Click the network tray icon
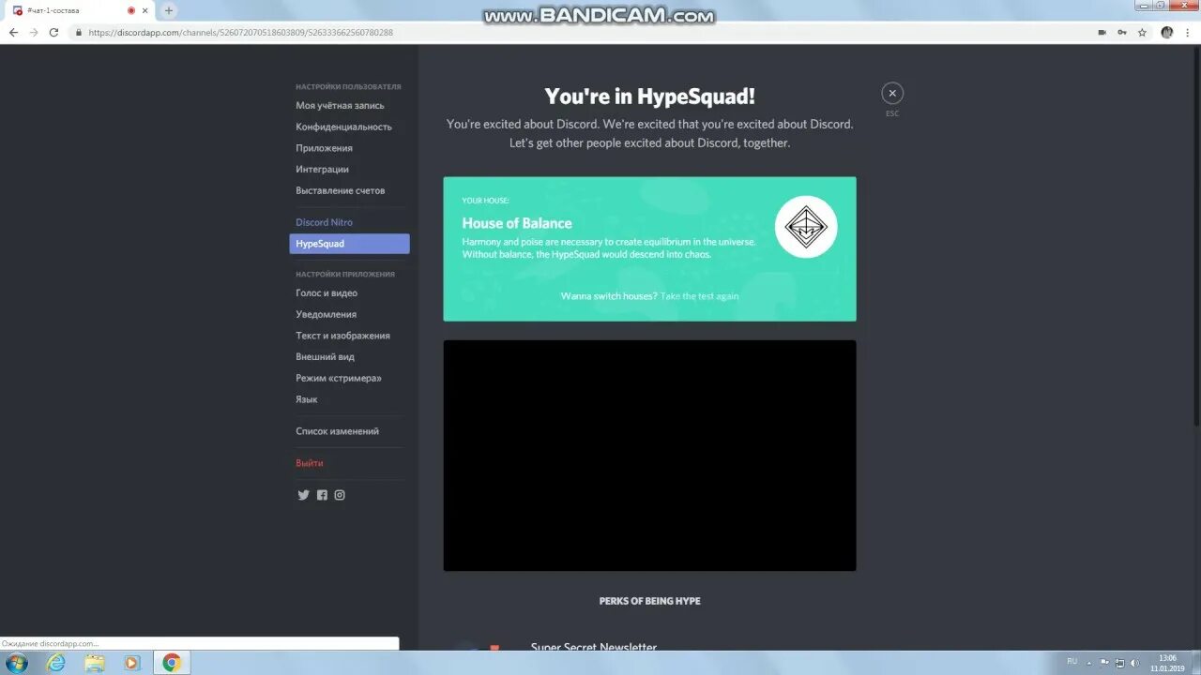 (1118, 663)
